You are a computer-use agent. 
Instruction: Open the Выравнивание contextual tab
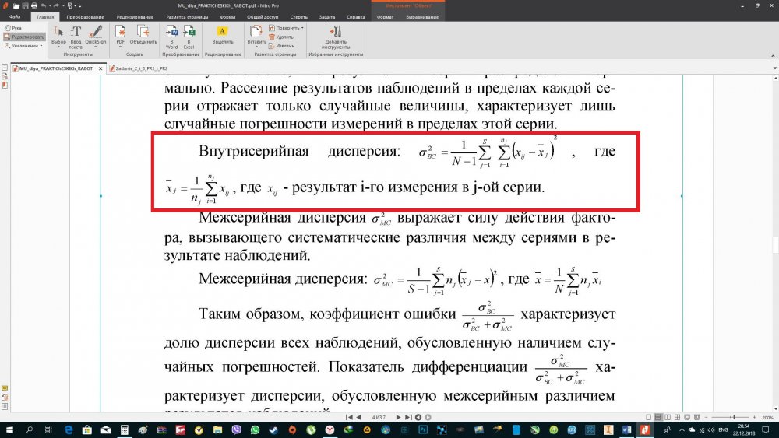(x=422, y=17)
